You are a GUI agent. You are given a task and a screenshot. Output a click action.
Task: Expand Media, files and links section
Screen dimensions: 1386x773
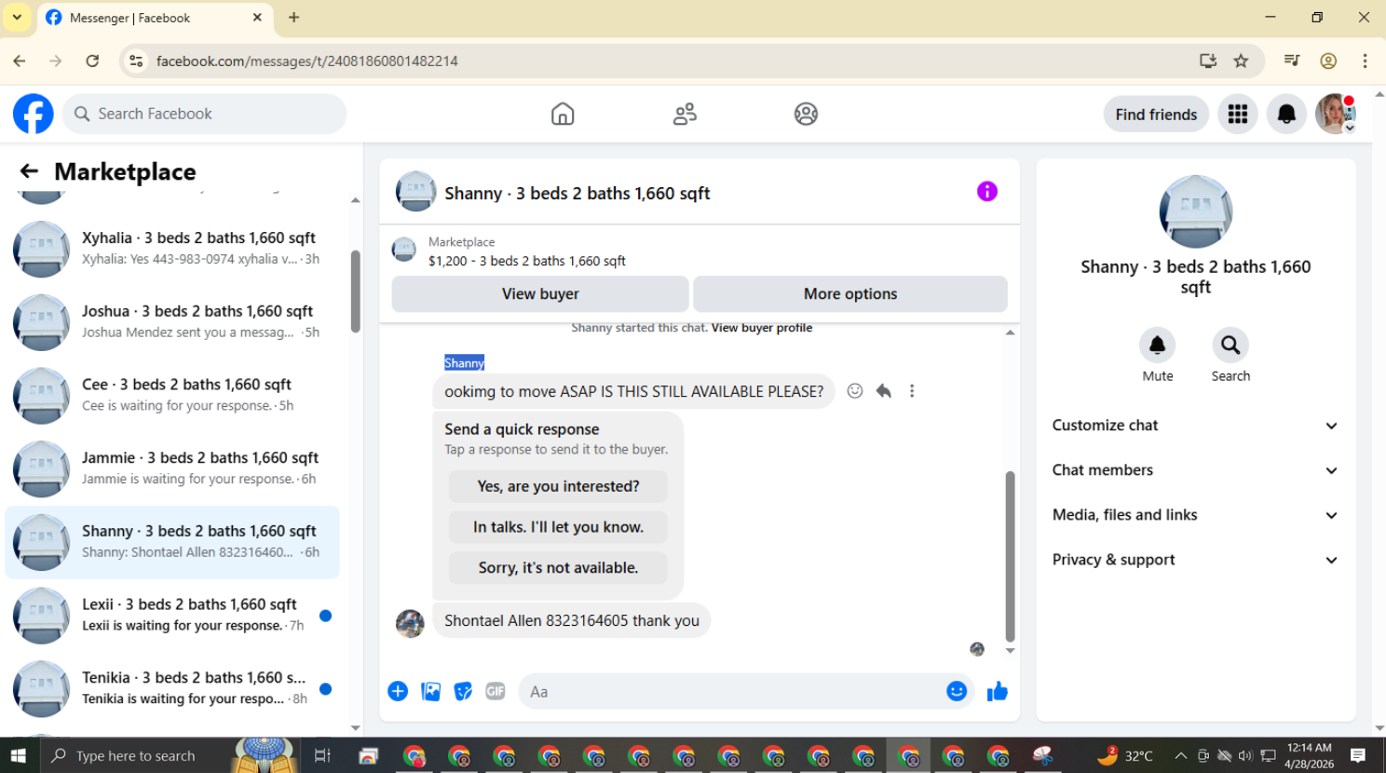tap(1195, 515)
